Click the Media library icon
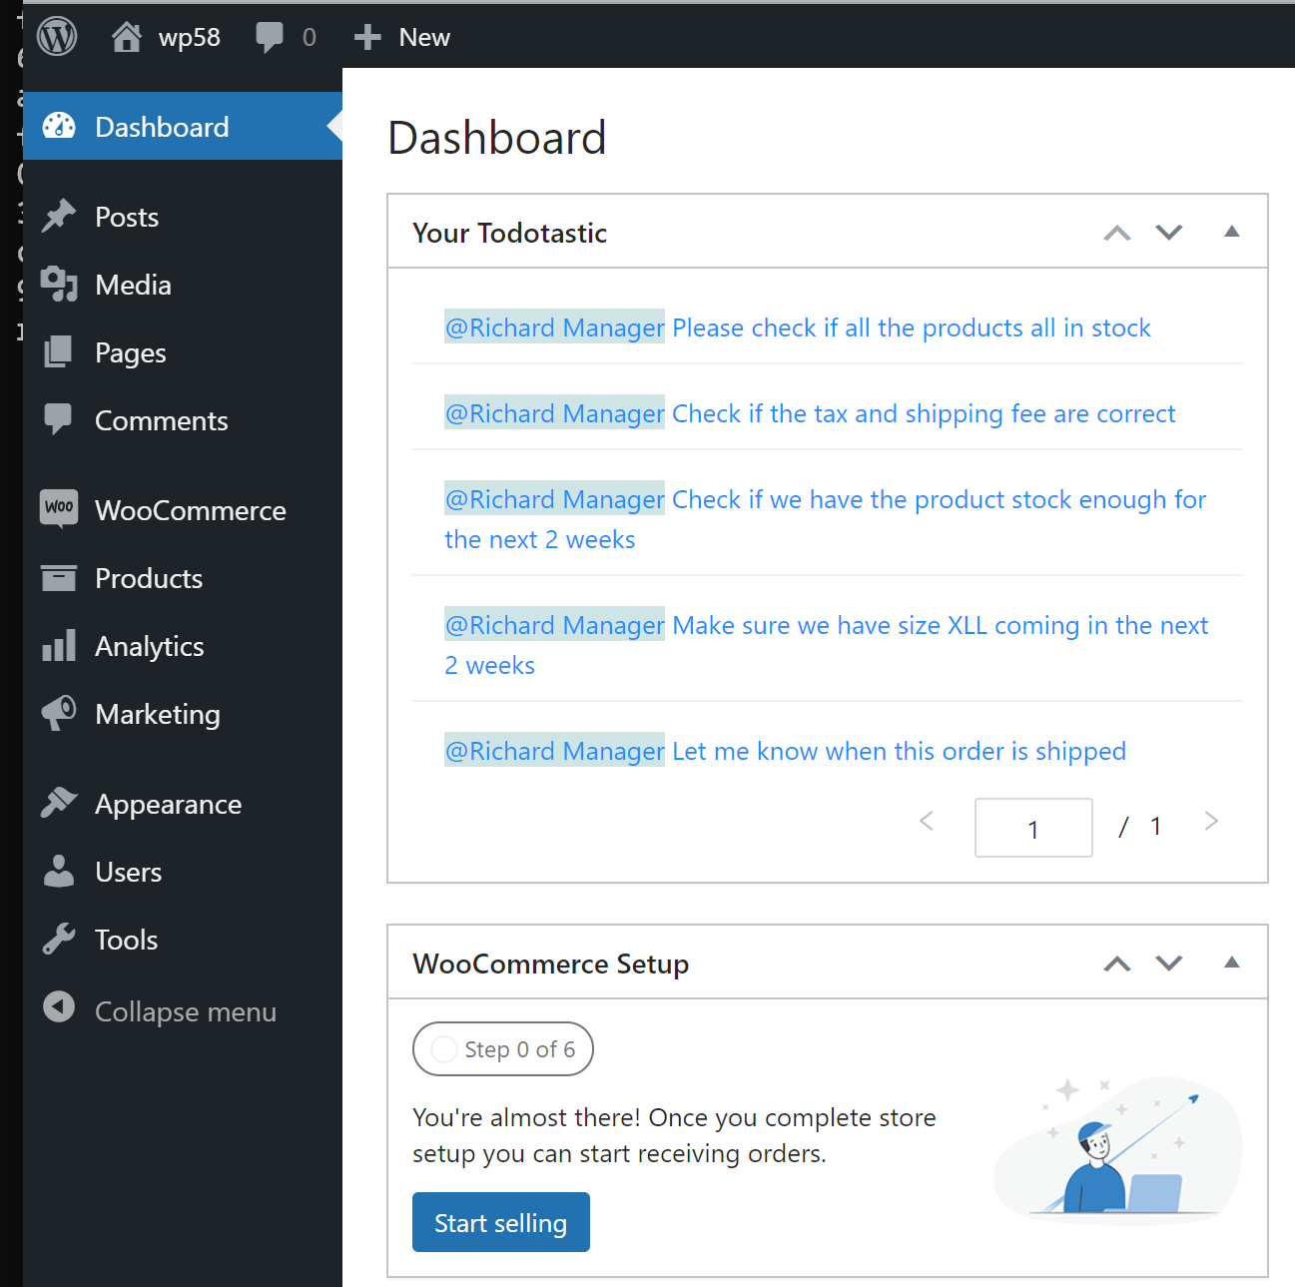 coord(59,285)
